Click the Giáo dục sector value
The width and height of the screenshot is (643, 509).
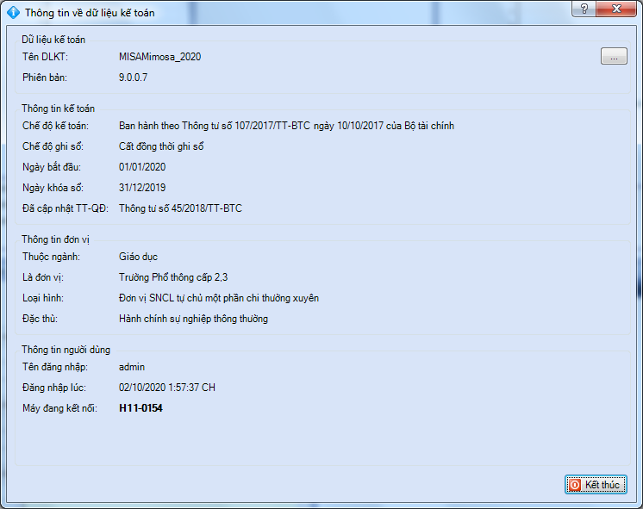138,257
